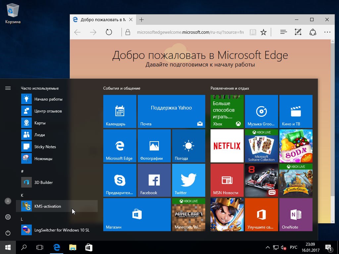Launch Начало работы from app list
This screenshot has width=339, height=254.
click(x=57, y=99)
